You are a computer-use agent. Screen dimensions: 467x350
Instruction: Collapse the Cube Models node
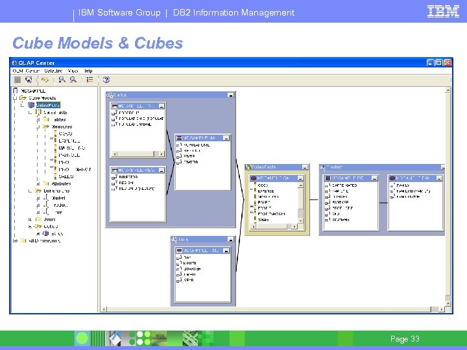click(14, 98)
